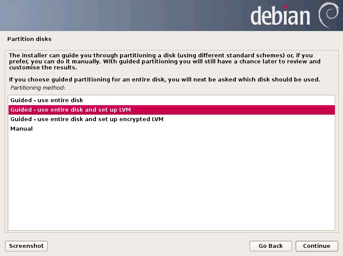Viewport: 343px width, 256px height.
Task: Click the Partition disks heading
Action: 29,39
